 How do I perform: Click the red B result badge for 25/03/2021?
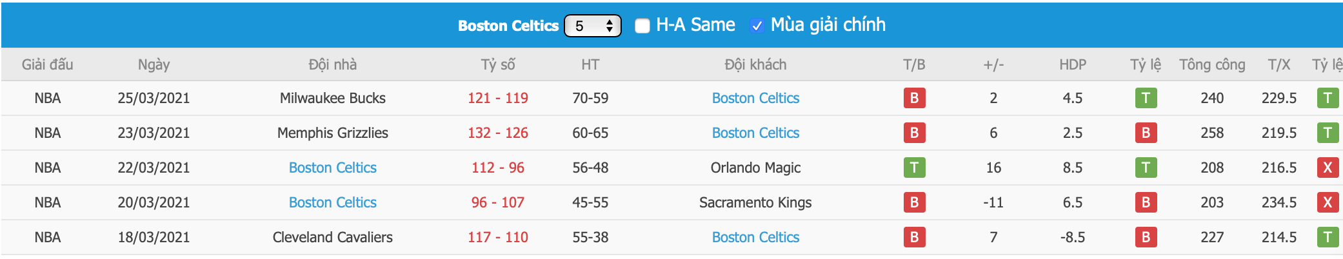914,98
